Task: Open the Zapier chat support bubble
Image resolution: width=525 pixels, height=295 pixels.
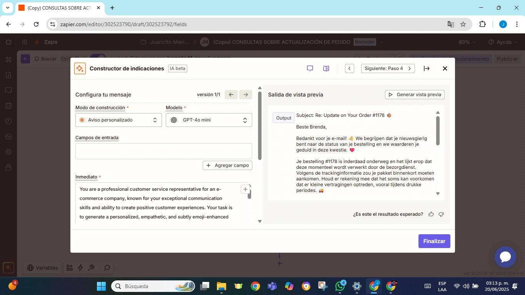Action: 505,257
